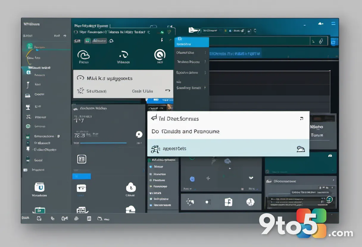Viewport: 362px width, 247px height.
Task: Click the white round knob above the slider
Action: click(139, 134)
